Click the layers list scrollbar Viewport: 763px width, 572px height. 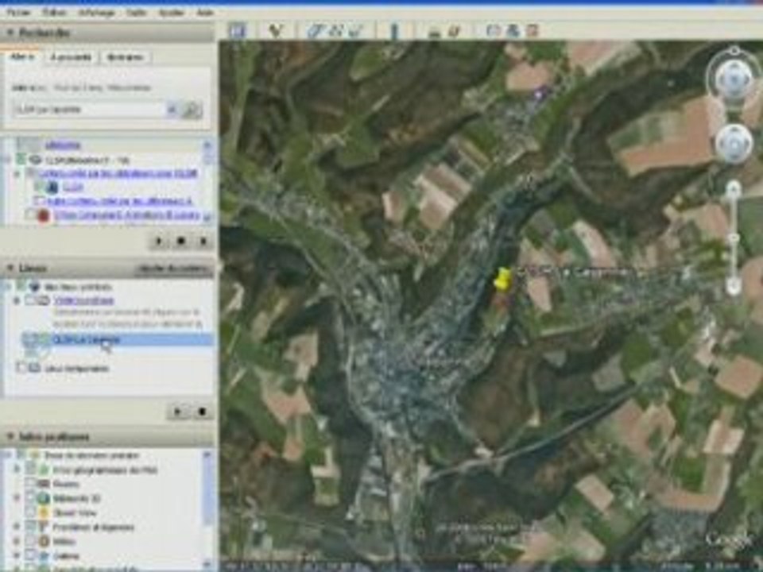click(207, 493)
